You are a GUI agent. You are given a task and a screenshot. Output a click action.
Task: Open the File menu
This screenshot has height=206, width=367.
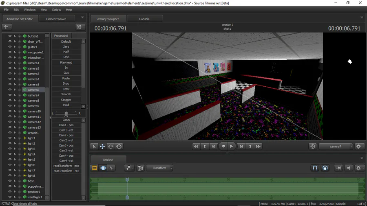(x=6, y=10)
